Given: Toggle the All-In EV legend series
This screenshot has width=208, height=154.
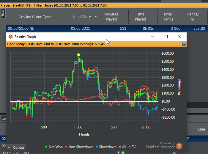Looking at the screenshot, I should coord(127,147).
